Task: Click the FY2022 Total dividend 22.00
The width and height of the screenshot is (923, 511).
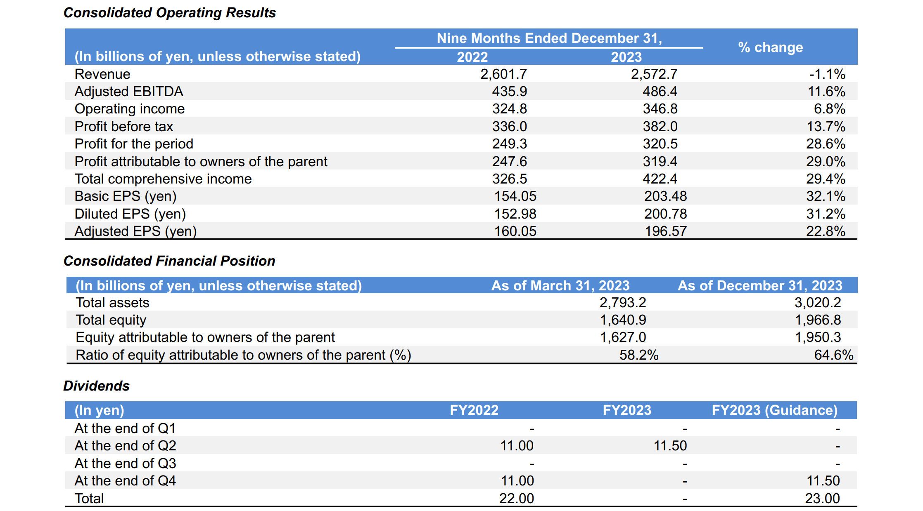Action: coord(516,499)
